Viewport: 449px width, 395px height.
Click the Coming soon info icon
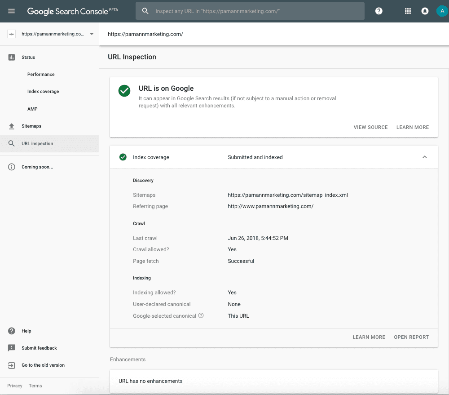(x=12, y=167)
